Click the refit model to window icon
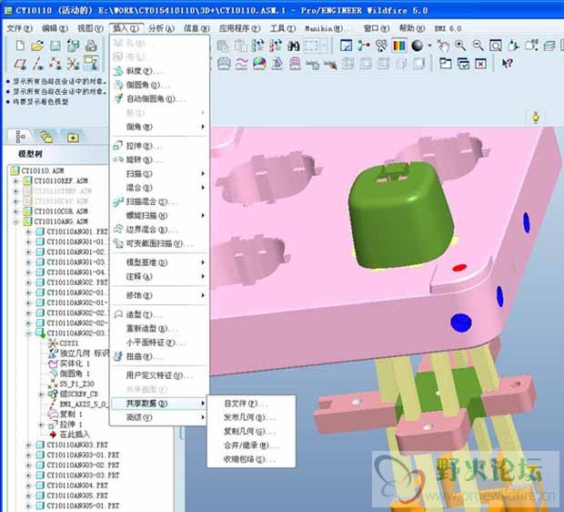 [496, 46]
